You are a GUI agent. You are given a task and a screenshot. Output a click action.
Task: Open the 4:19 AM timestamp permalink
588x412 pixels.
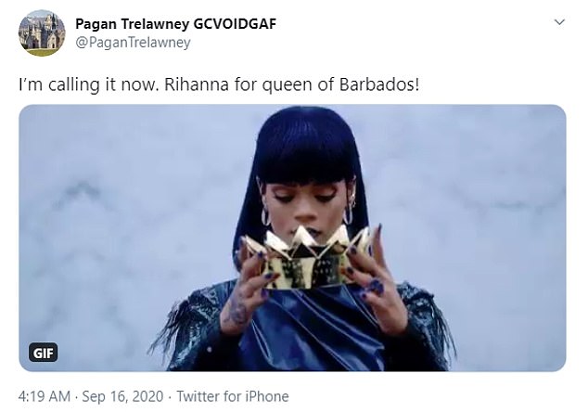pos(45,396)
